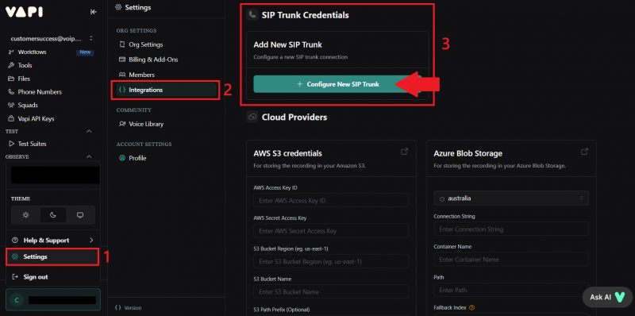The height and width of the screenshot is (316, 635).
Task: Click Configure New SIP Trunk button
Action: coord(337,84)
